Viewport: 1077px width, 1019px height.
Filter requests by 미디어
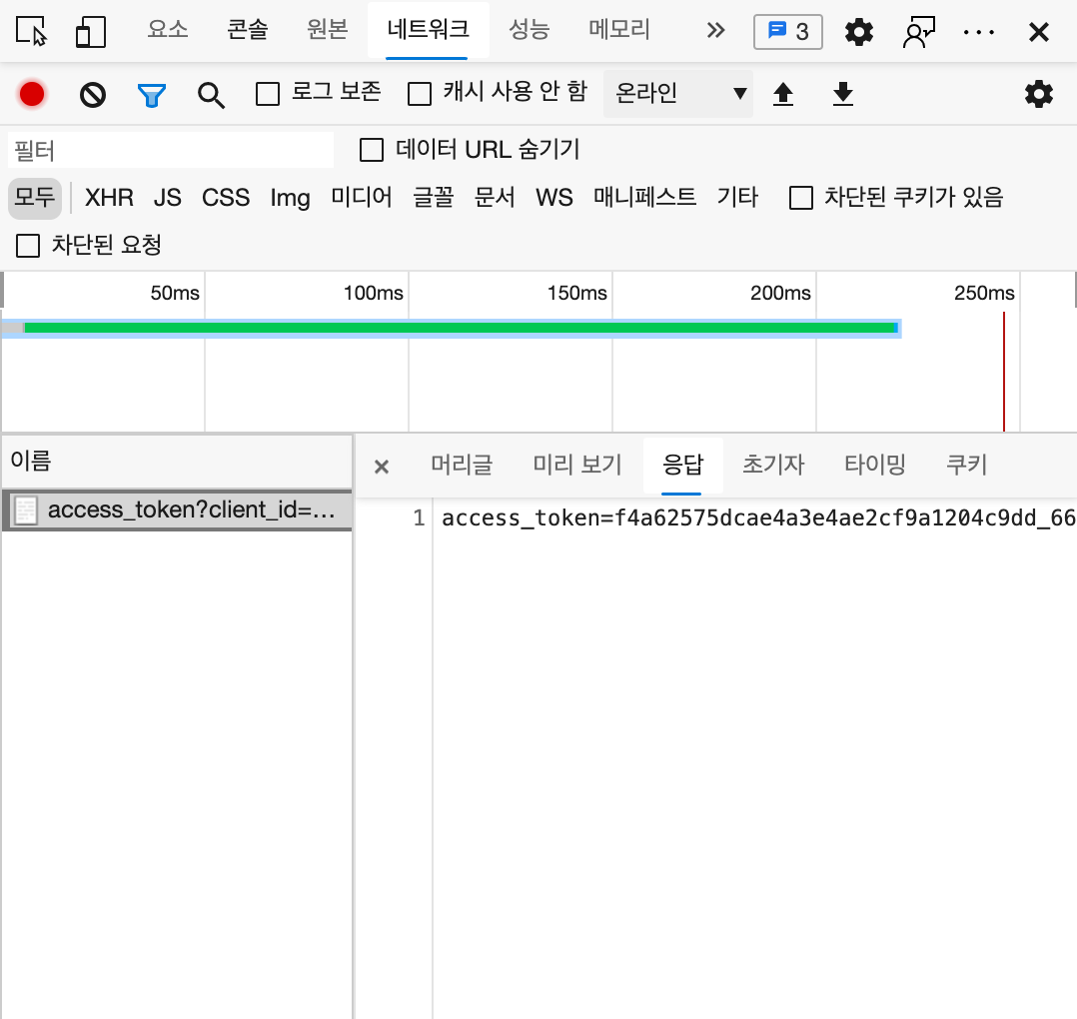point(362,198)
